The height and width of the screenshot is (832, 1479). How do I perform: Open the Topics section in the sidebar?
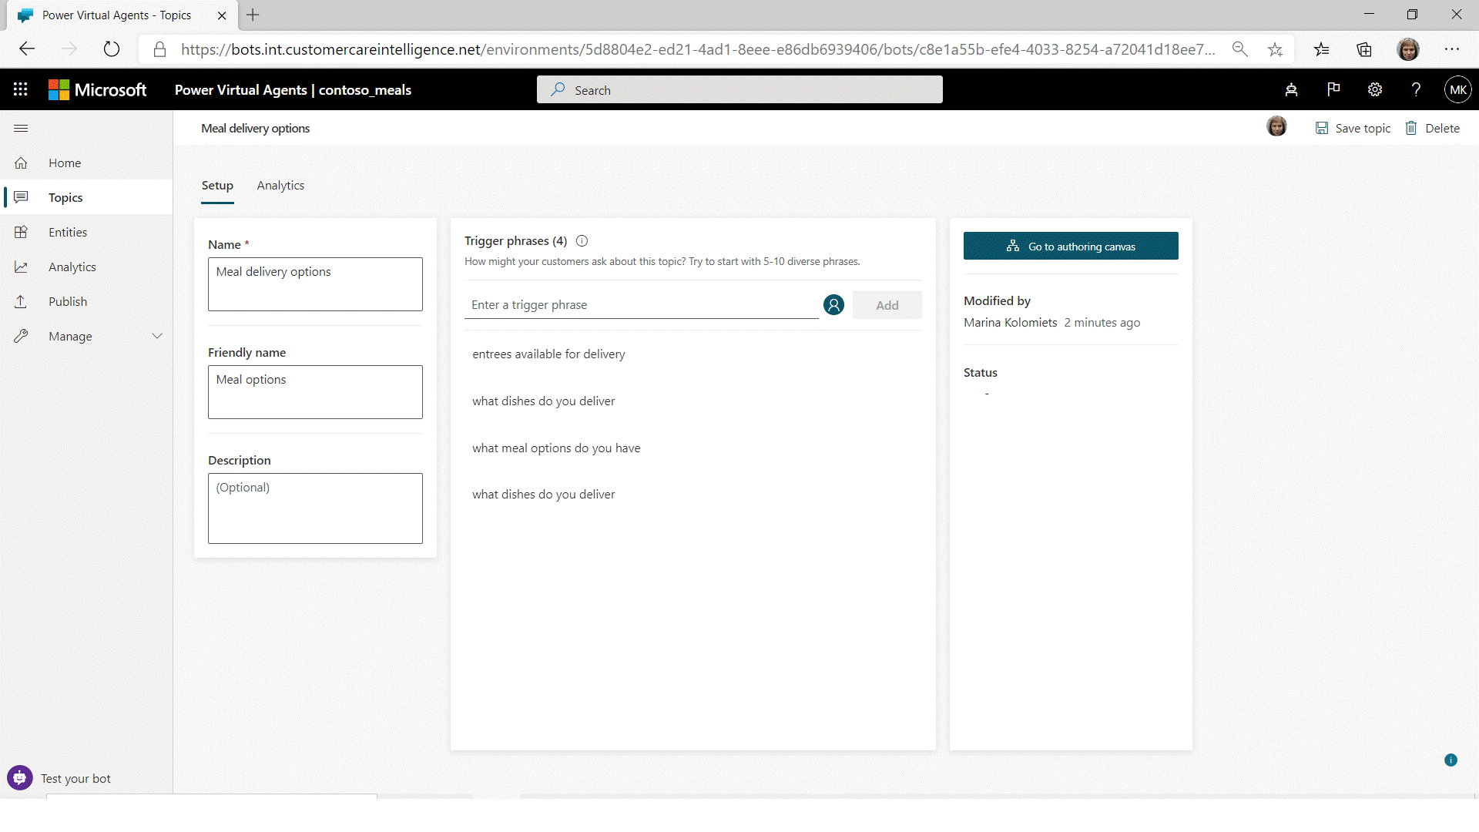click(x=65, y=197)
